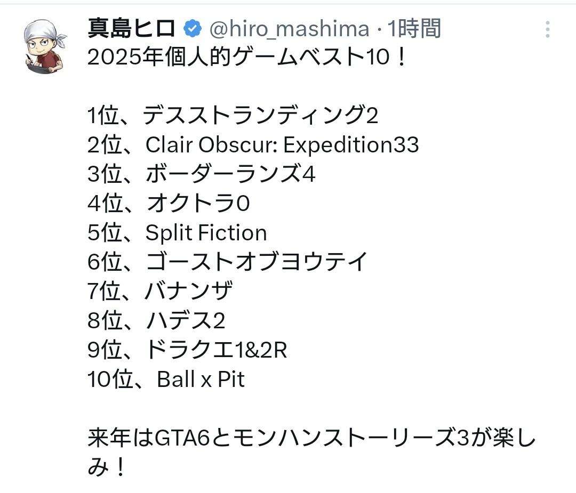Click the display name 真島ヒロ
Image resolution: width=576 pixels, height=493 pixels.
pos(131,29)
